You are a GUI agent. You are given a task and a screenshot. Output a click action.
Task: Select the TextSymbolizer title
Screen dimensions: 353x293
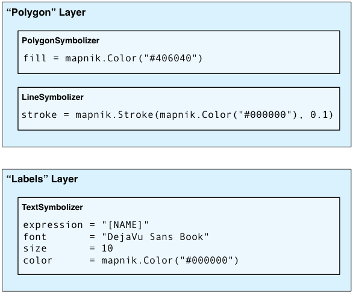point(52,208)
